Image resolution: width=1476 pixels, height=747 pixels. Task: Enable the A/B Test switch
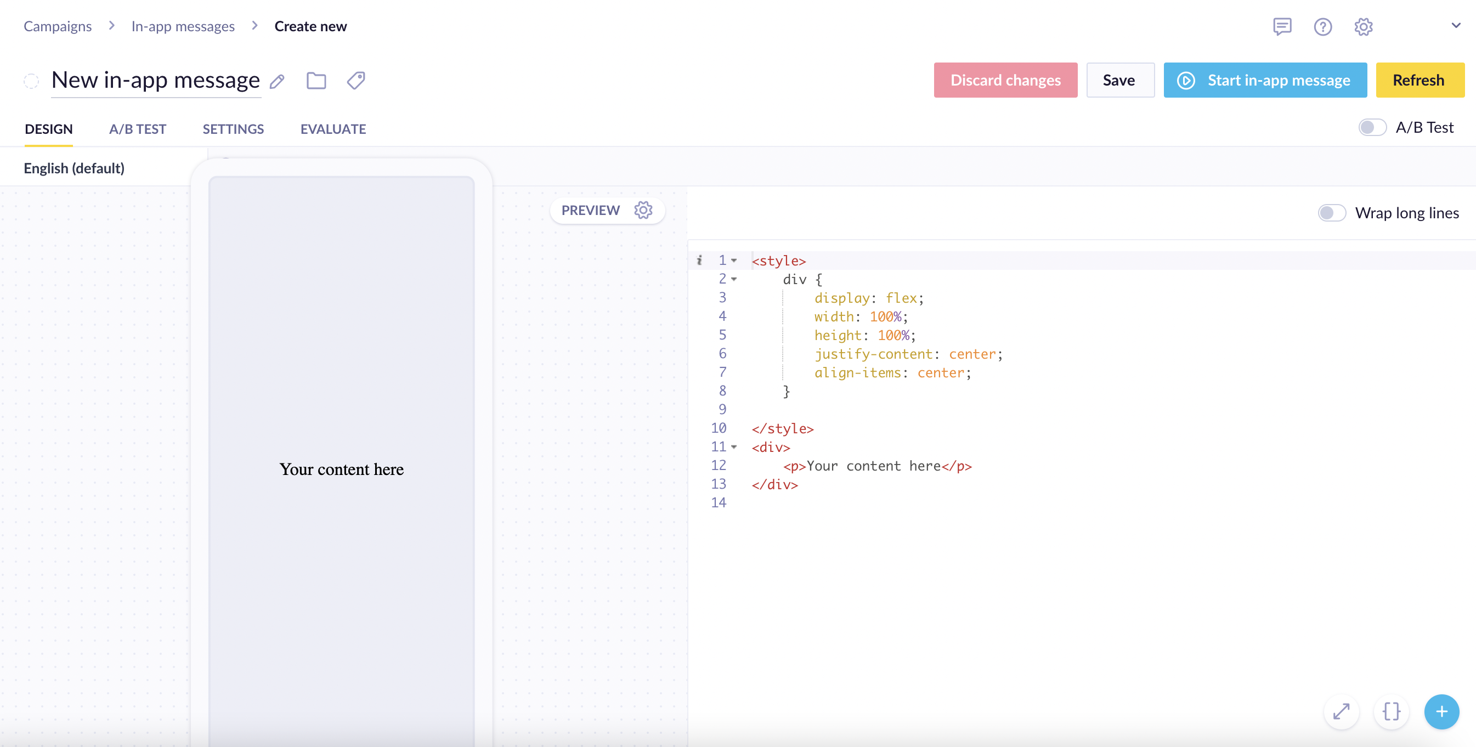(1372, 127)
